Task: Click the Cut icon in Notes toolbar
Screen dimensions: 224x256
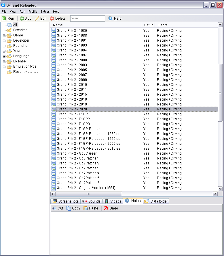Action: tap(54, 208)
